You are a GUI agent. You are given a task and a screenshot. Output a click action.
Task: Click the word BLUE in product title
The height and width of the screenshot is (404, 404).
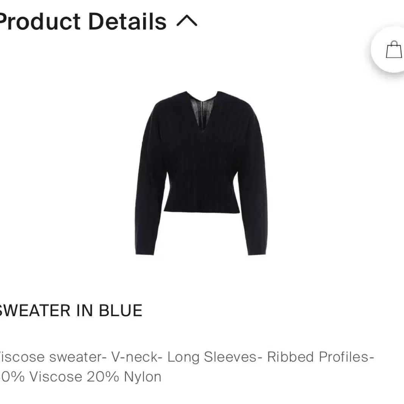click(120, 310)
